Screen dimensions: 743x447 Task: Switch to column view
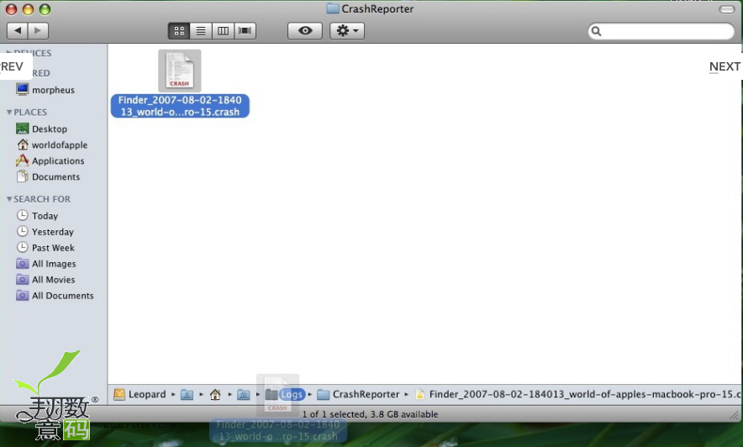(x=223, y=31)
